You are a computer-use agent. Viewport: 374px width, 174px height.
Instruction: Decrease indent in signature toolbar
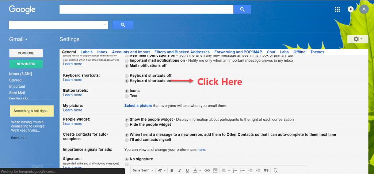coord(250,170)
